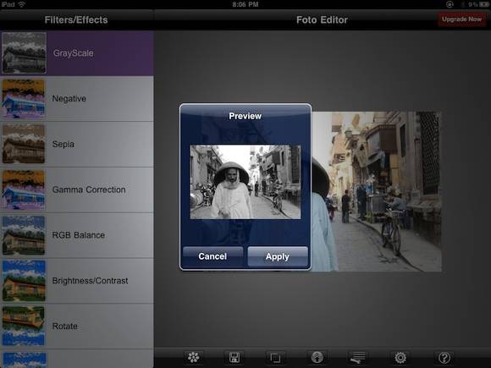Tap the GrayScale sample thumbnail

[24, 53]
